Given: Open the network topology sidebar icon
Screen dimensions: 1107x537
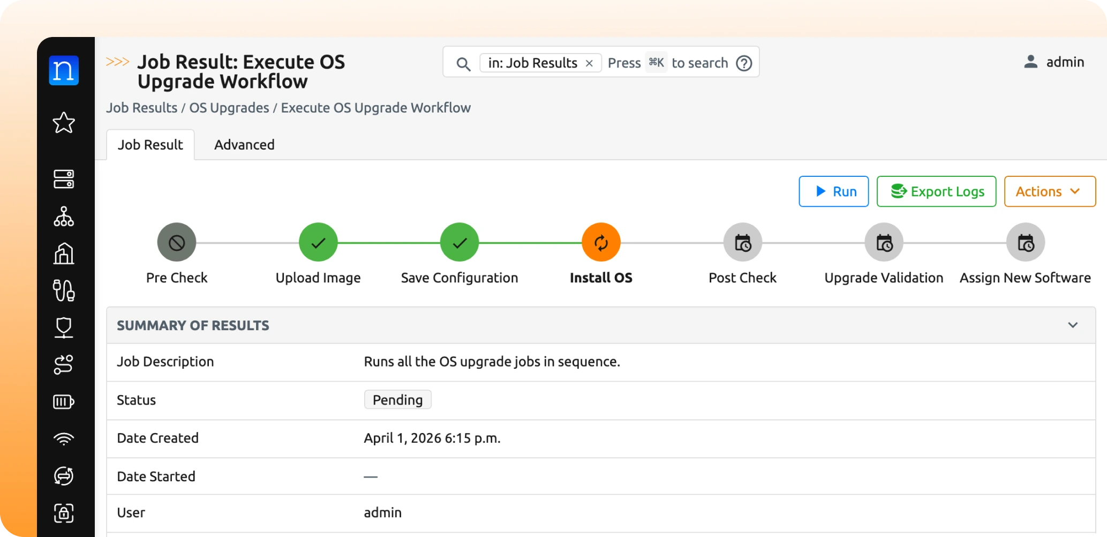Looking at the screenshot, I should point(64,217).
